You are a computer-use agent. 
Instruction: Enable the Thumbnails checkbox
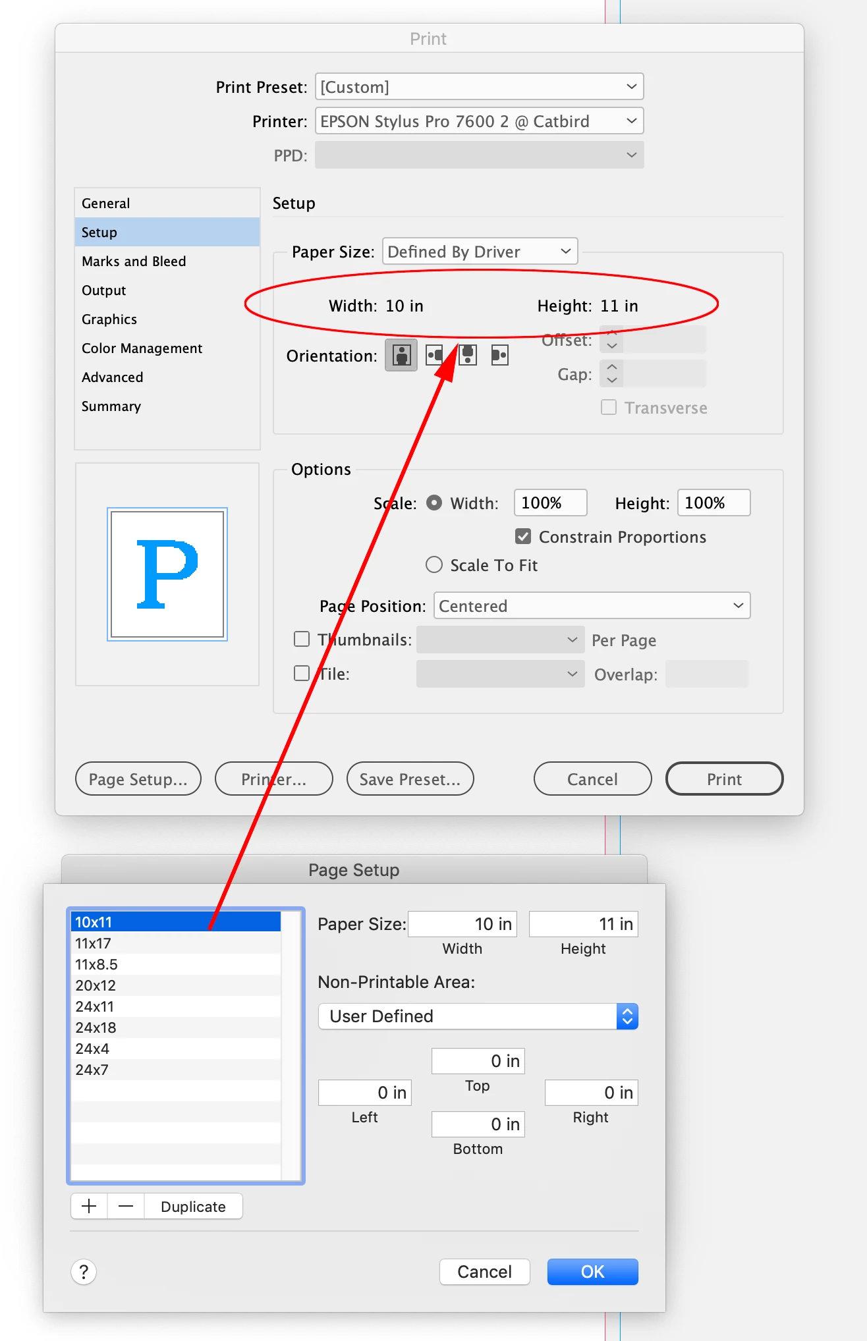302,640
